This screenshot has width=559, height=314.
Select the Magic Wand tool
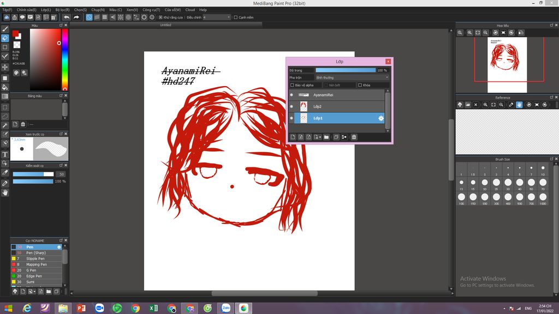click(5, 125)
